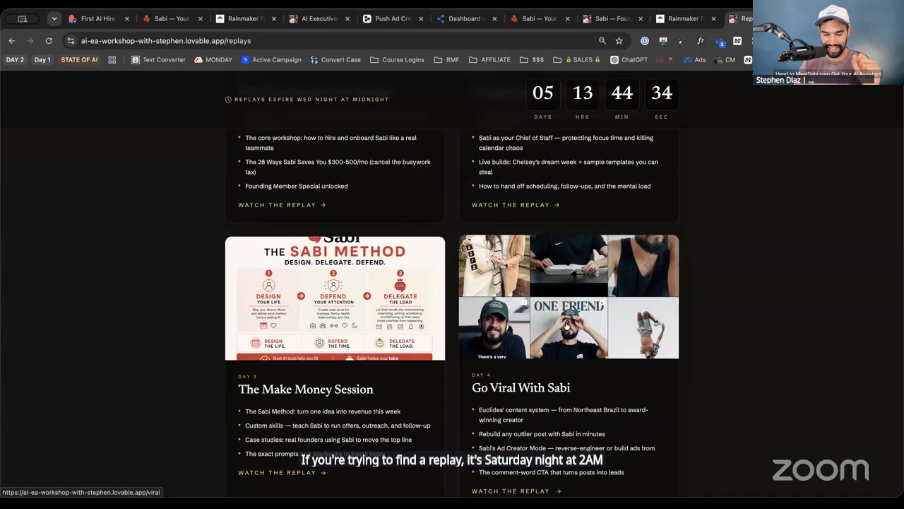Image resolution: width=904 pixels, height=509 pixels.
Task: Open the ChatGPT bookmark
Action: pyautogui.click(x=629, y=60)
